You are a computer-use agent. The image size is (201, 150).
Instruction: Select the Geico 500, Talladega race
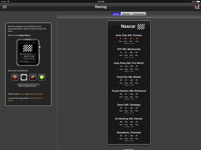pos(129,109)
